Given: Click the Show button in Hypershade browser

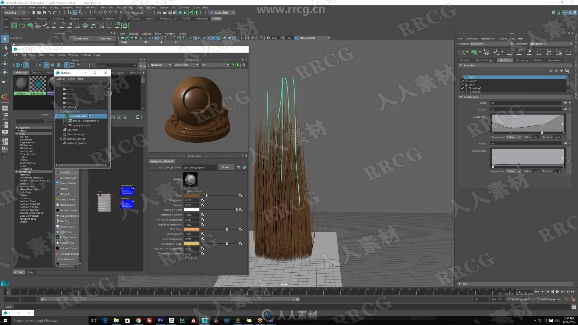Looking at the screenshot, I should (x=143, y=66).
